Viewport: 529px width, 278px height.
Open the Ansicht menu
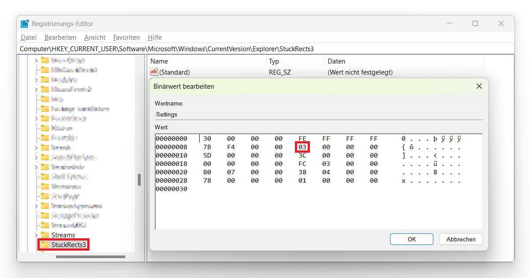95,38
